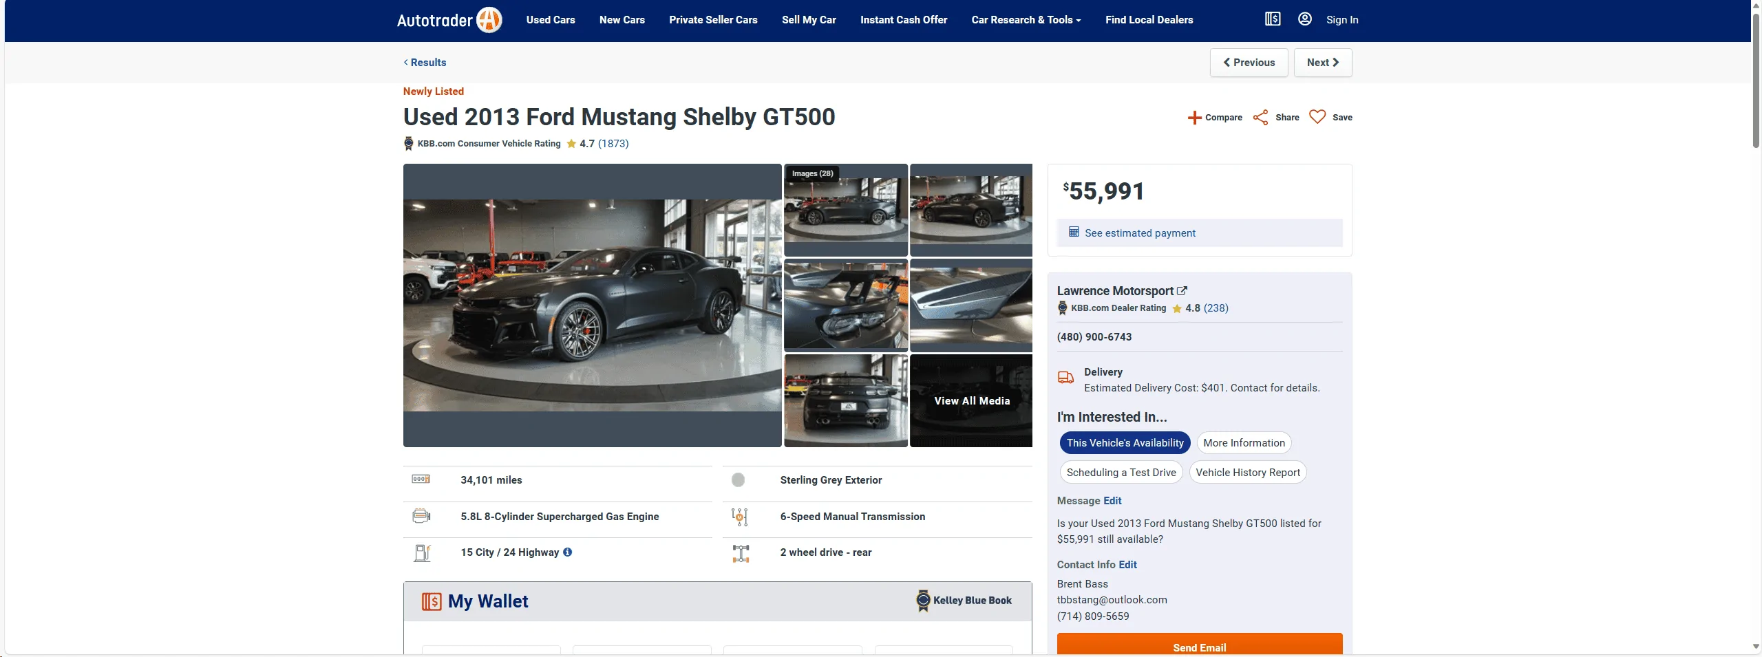Click the '6-Speed Manual Transmission' text
Viewport: 1762px width, 657px height.
tap(852, 517)
